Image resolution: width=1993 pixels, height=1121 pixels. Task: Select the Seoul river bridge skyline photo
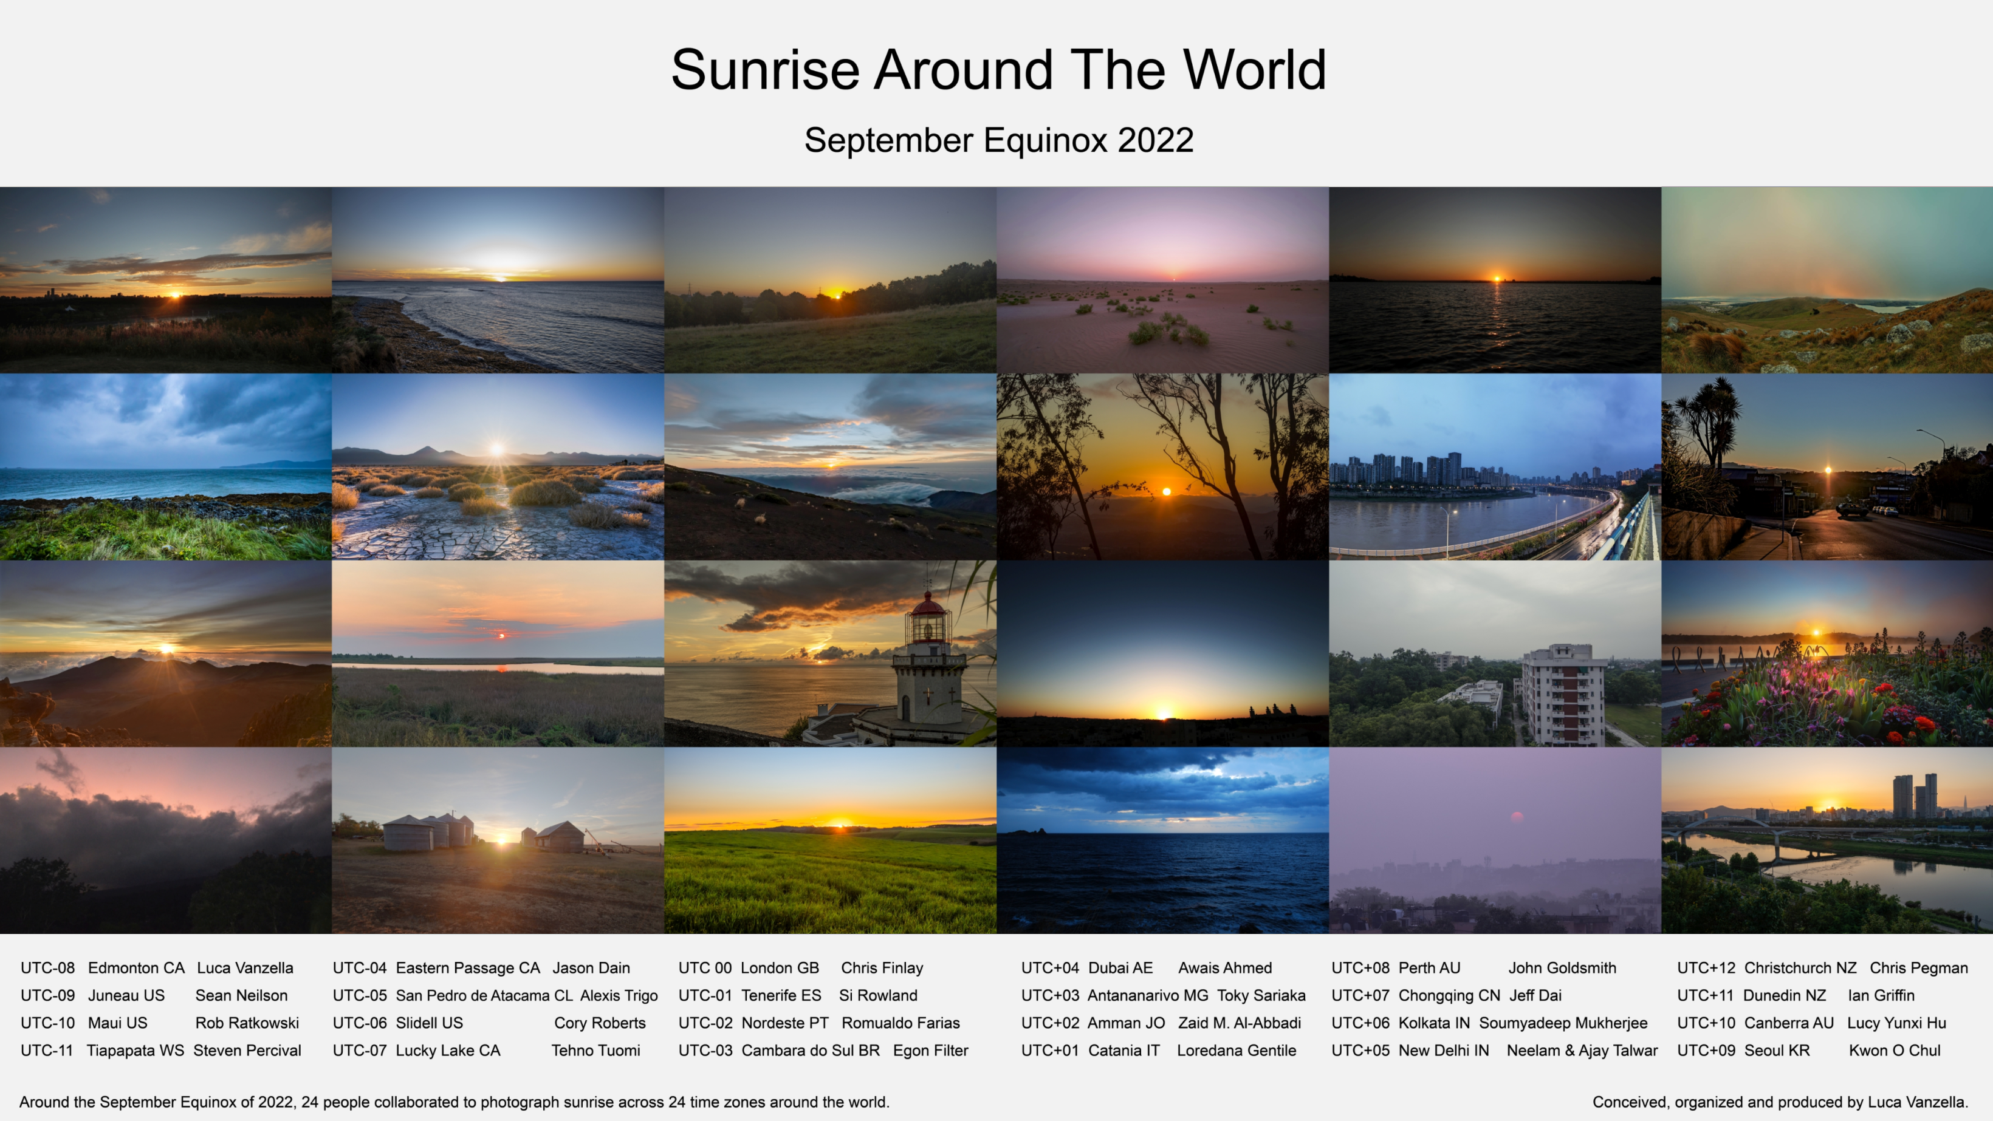(x=1827, y=840)
